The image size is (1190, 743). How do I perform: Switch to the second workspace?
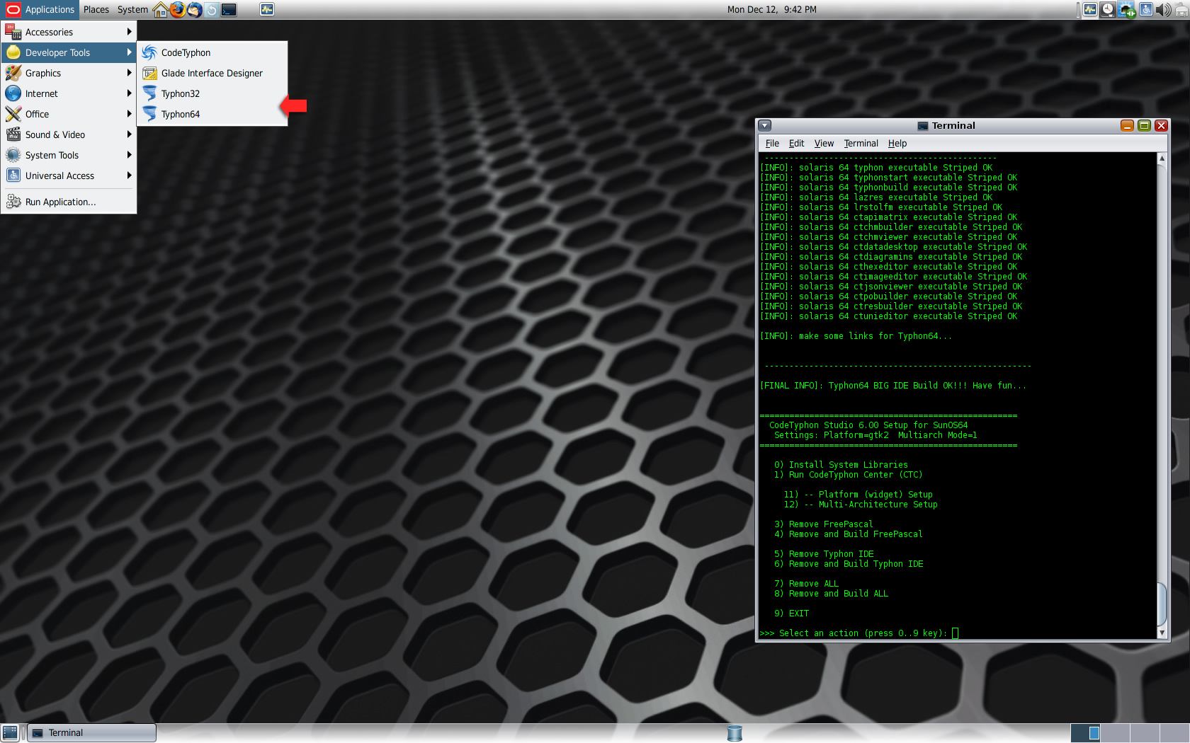(1115, 733)
